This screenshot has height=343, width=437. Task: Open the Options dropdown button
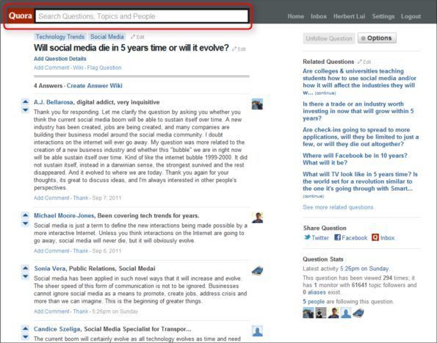[x=377, y=38]
